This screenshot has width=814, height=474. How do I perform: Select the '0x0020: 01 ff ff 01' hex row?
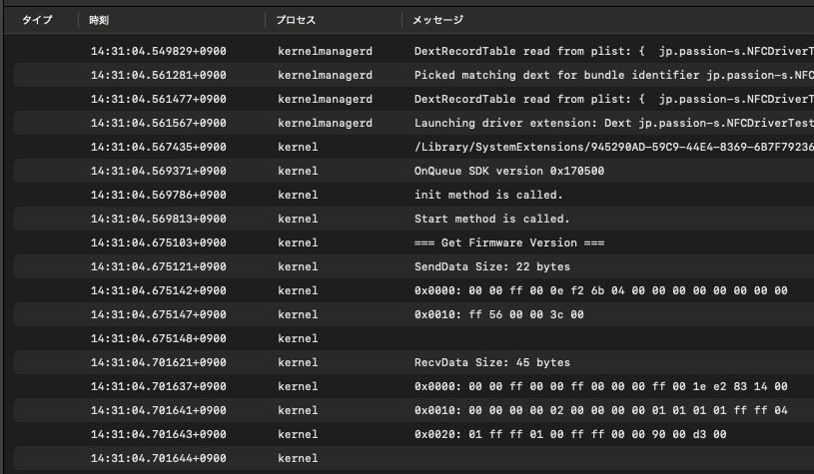570,434
